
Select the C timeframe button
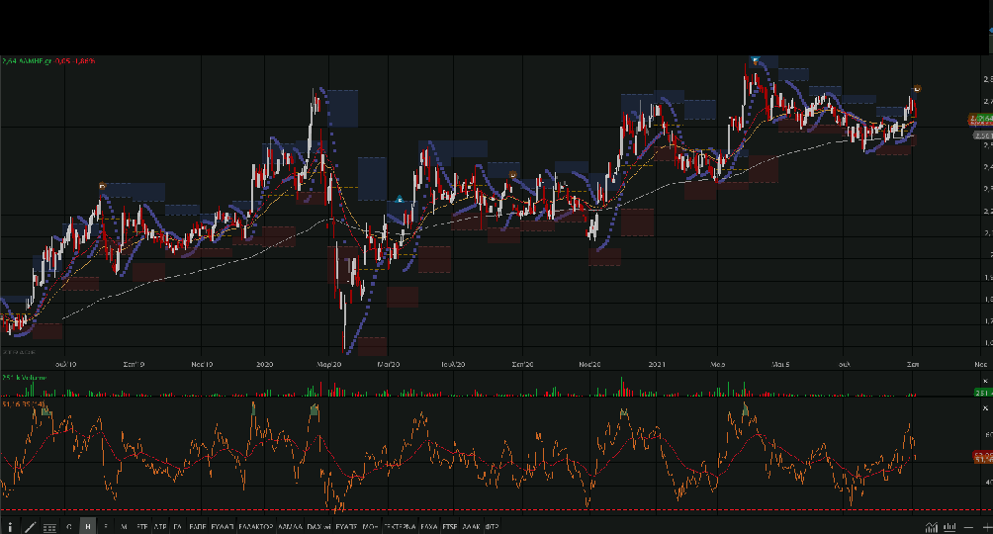pyautogui.click(x=68, y=527)
